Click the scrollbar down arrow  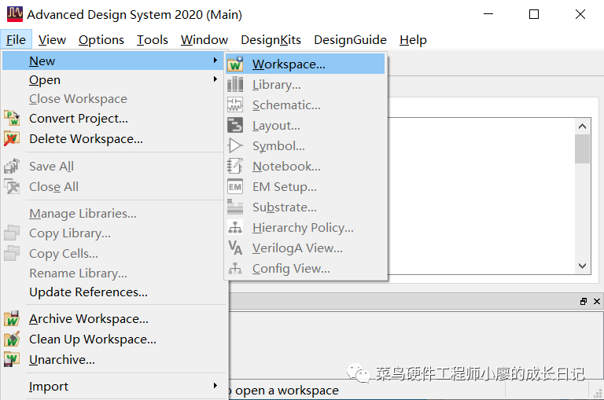[x=583, y=266]
